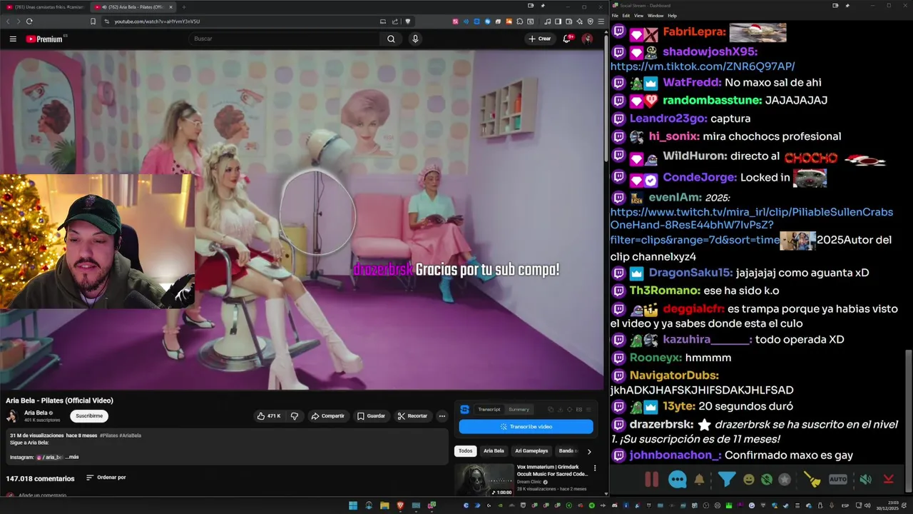Open YouTube notifications bell
The image size is (913, 514).
click(567, 39)
